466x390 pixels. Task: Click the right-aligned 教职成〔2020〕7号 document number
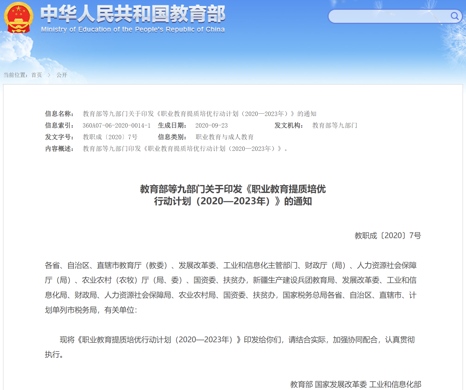pyautogui.click(x=388, y=236)
